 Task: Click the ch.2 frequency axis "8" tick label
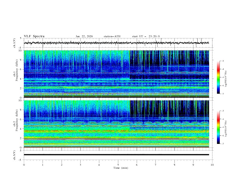click(x=21, y=110)
